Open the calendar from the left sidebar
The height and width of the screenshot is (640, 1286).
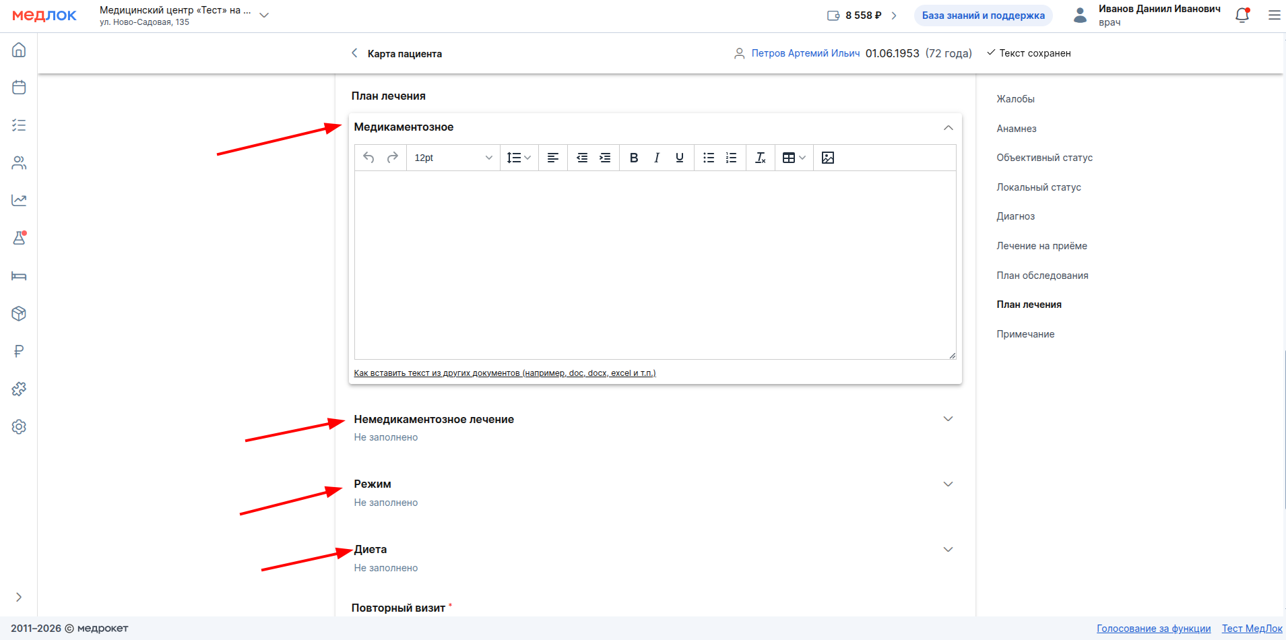coord(19,88)
